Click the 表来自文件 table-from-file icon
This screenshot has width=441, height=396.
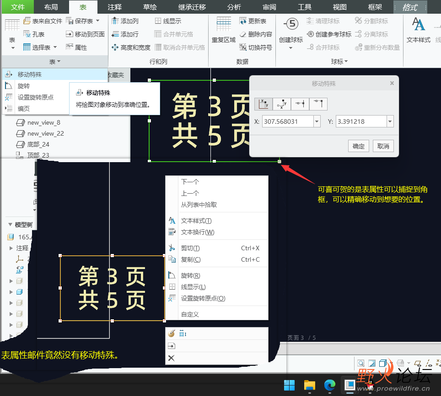coord(27,21)
